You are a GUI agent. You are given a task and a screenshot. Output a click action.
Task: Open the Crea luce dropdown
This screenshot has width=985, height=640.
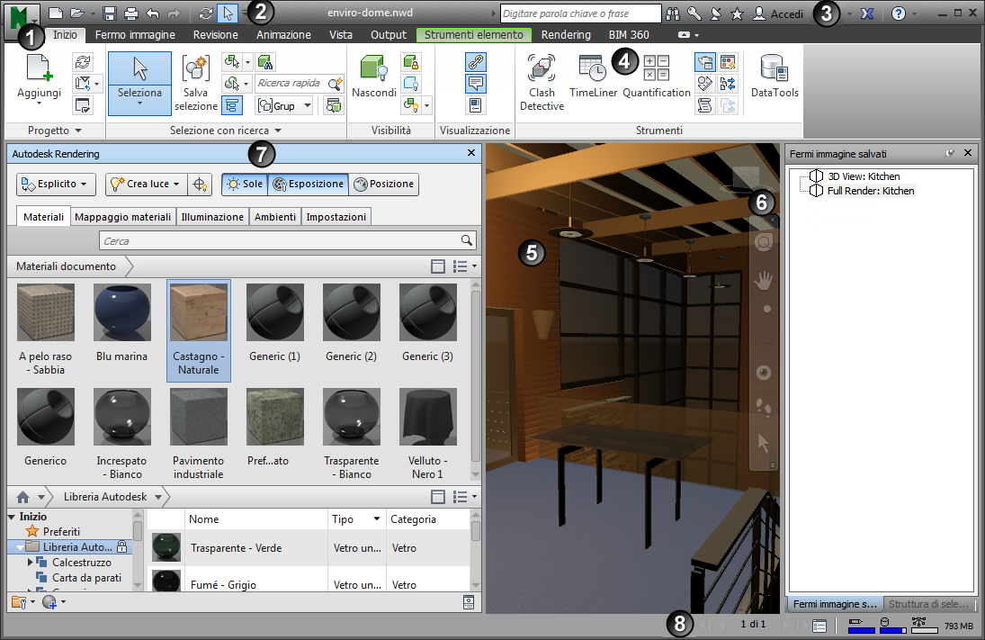[x=146, y=185]
